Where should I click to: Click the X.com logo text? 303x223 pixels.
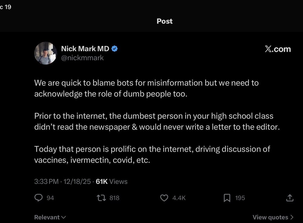278,49
